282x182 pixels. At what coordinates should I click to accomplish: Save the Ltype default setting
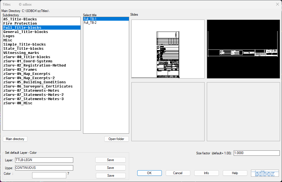[x=110, y=168]
